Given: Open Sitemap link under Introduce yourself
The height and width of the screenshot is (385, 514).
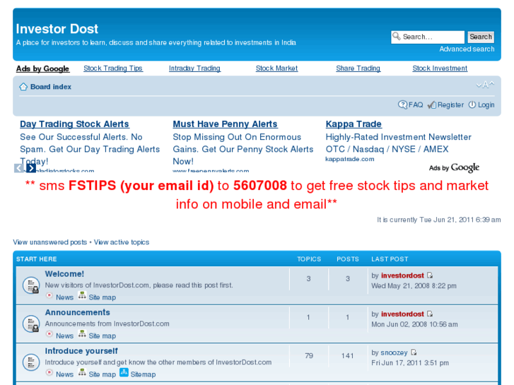Looking at the screenshot, I should pyautogui.click(x=143, y=374).
